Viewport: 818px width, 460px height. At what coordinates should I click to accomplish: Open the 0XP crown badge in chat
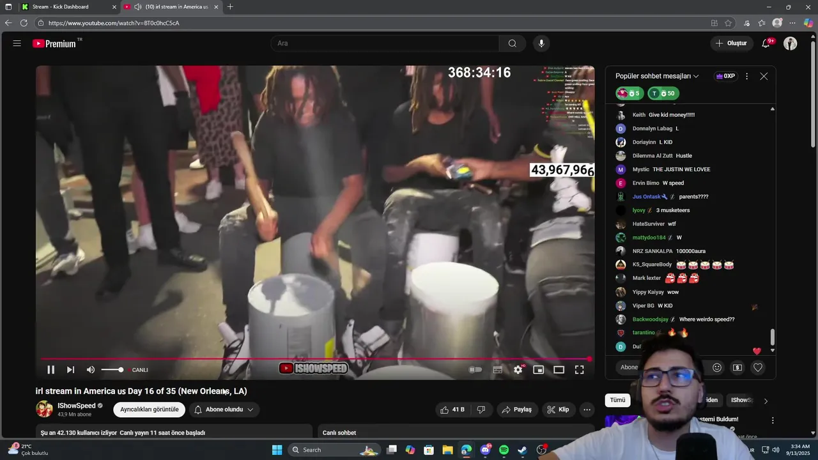tap(725, 76)
